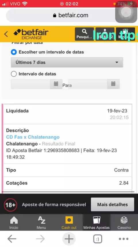Tap the back chevron beside Betfair logo

6,34
